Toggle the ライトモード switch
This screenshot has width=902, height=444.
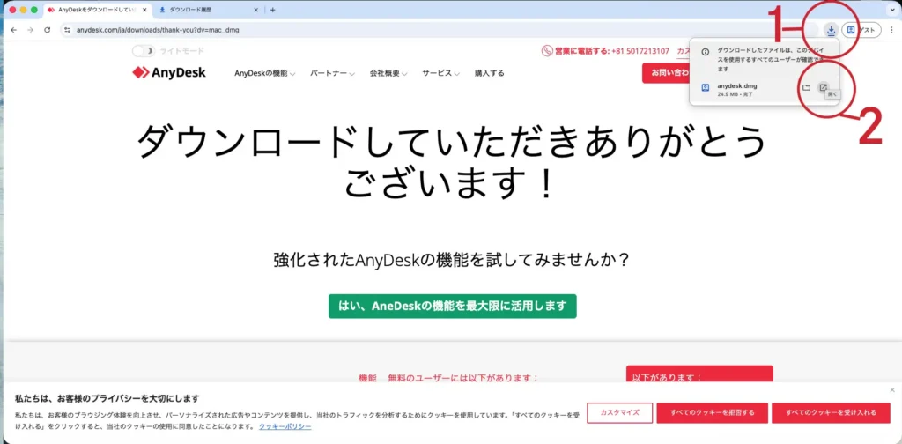[x=143, y=51]
